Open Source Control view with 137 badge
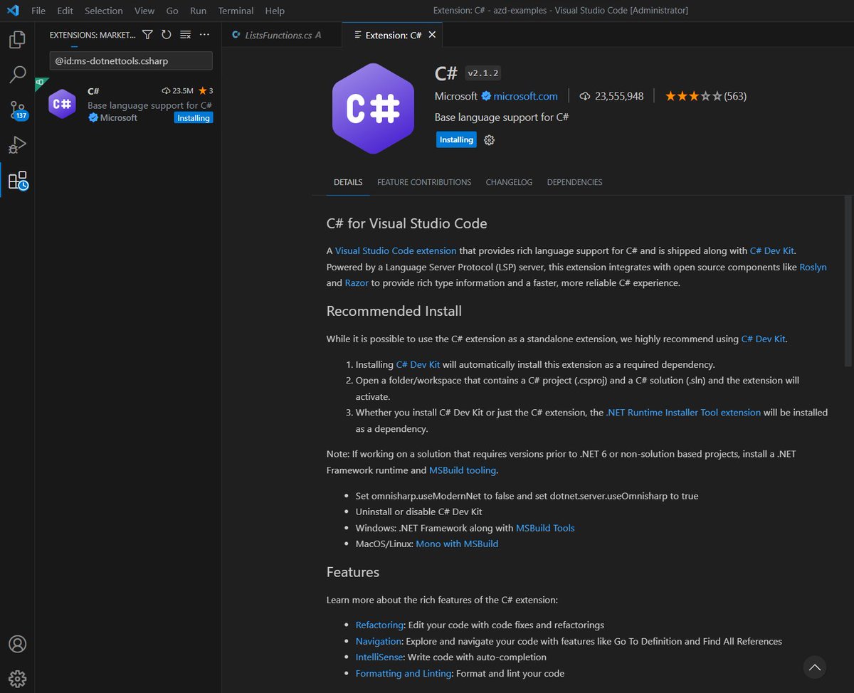The height and width of the screenshot is (693, 854). (17, 110)
